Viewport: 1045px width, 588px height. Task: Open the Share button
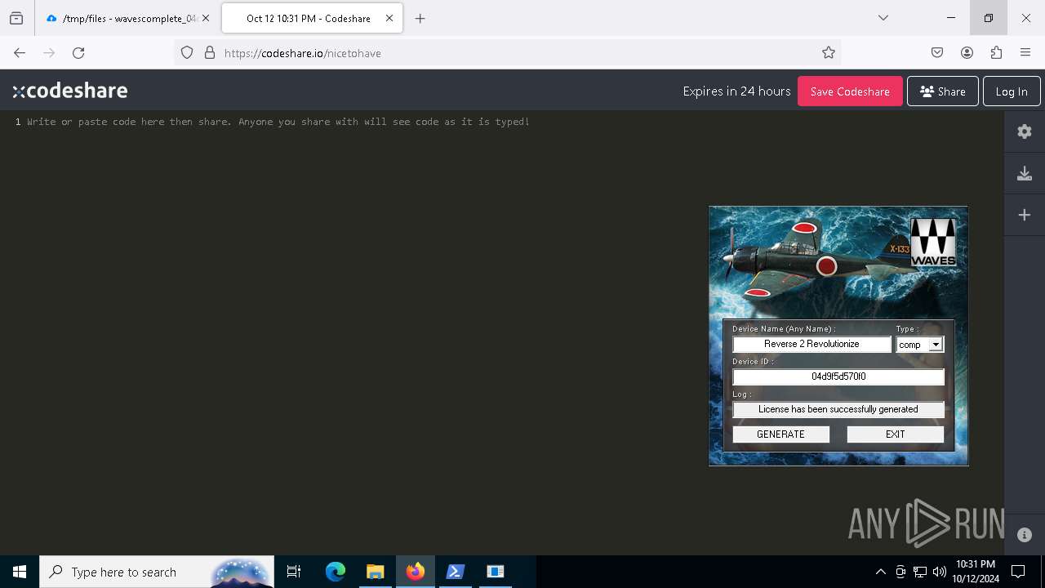point(942,91)
